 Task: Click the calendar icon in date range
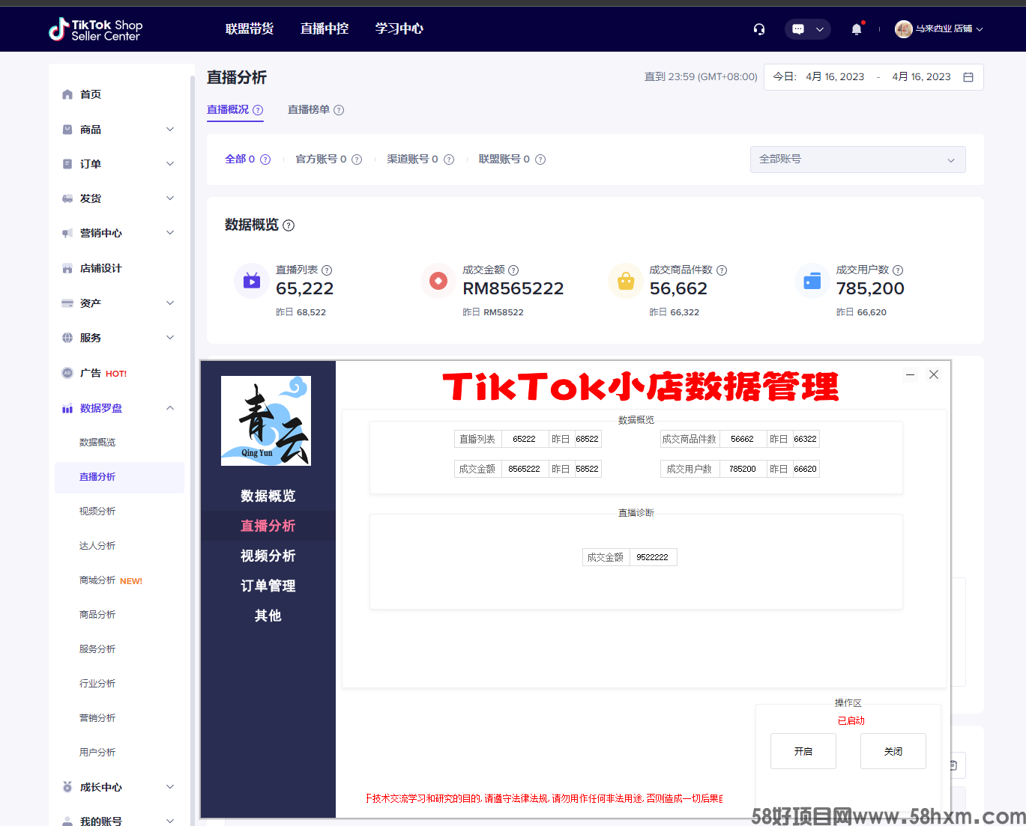(x=968, y=77)
